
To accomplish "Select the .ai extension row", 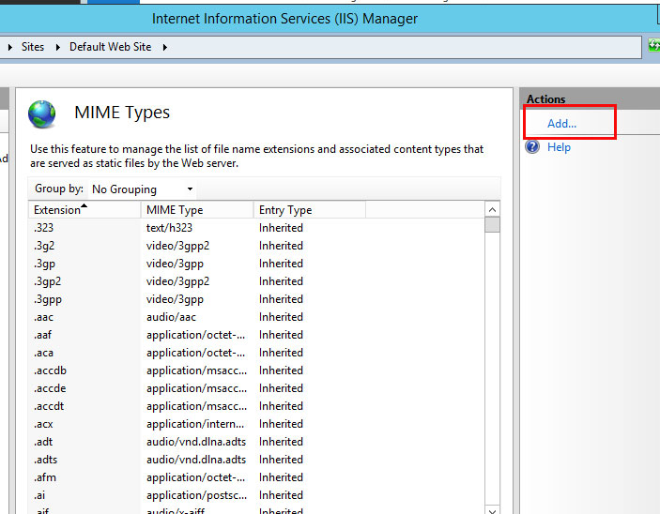I will pyautogui.click(x=256, y=495).
